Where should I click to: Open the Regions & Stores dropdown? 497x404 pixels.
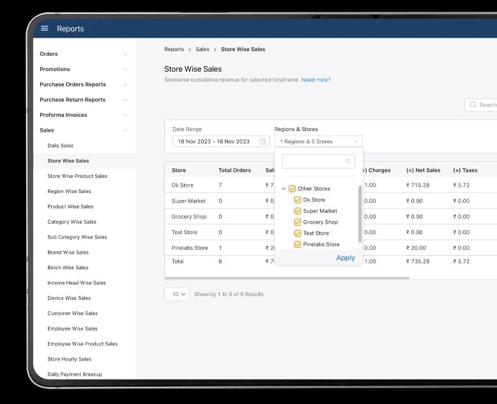318,141
